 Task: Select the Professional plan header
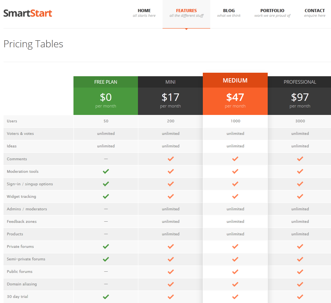(300, 82)
